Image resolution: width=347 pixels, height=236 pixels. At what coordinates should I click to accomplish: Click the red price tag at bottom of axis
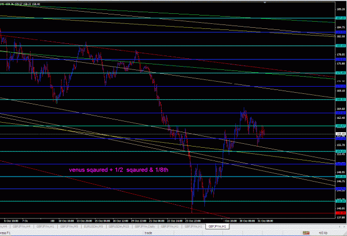tap(341, 213)
